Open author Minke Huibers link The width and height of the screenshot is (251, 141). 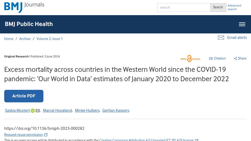(x=87, y=110)
